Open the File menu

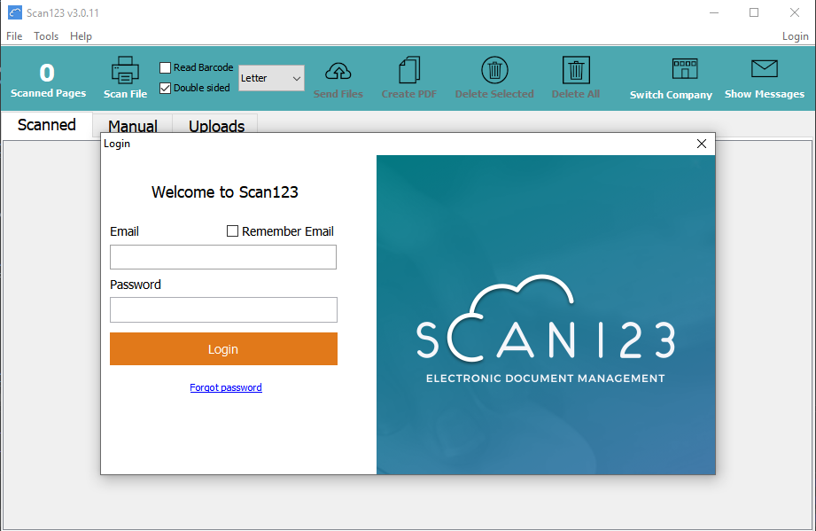pos(14,36)
